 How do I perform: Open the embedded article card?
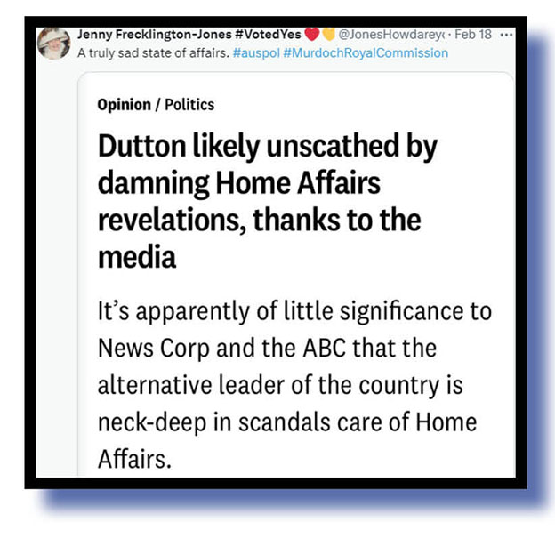(x=296, y=274)
